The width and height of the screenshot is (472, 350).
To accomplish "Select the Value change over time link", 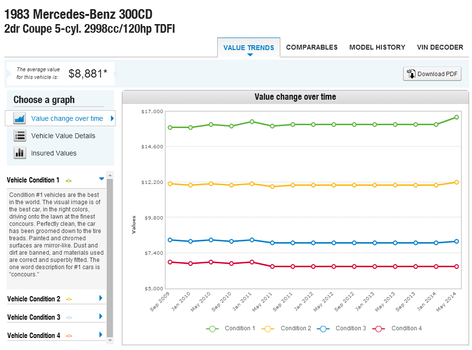I will 67,118.
